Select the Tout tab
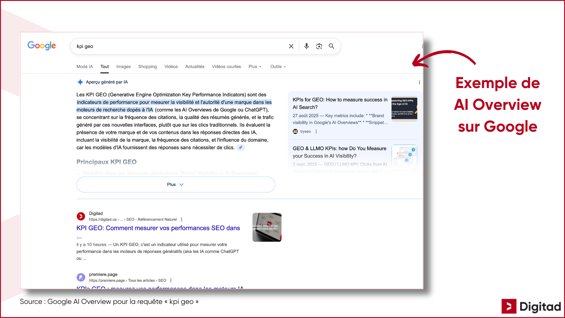 click(104, 67)
